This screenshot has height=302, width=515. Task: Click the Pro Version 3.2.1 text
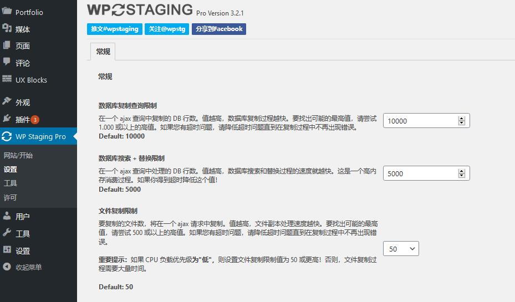pyautogui.click(x=220, y=13)
